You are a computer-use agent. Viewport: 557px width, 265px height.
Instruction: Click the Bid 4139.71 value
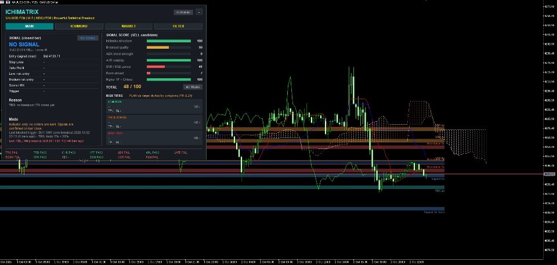(52, 56)
